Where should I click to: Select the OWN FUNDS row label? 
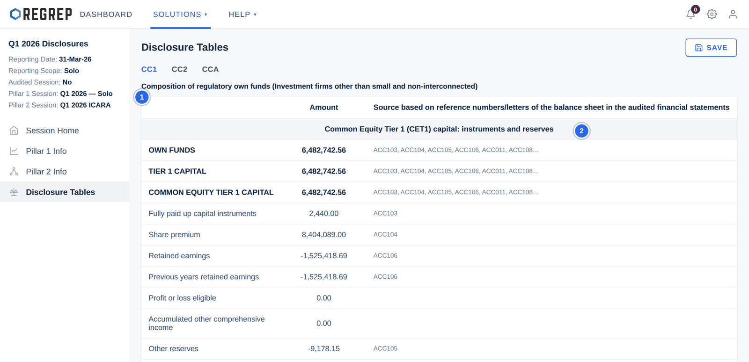pos(172,150)
